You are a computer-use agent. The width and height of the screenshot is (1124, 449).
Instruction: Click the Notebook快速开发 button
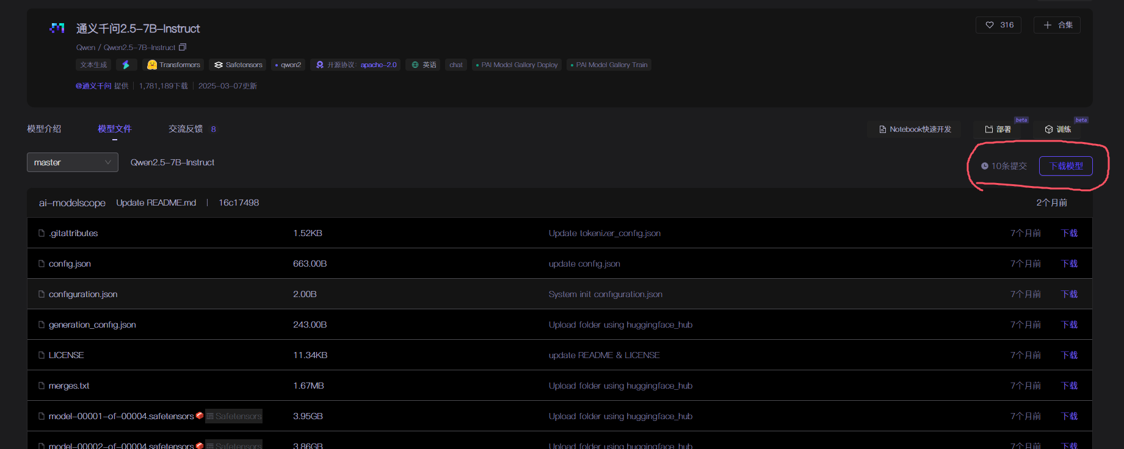point(914,129)
